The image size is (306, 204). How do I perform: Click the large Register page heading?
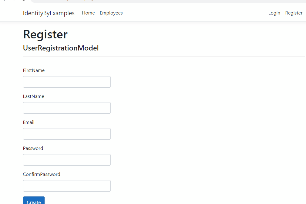click(x=45, y=34)
